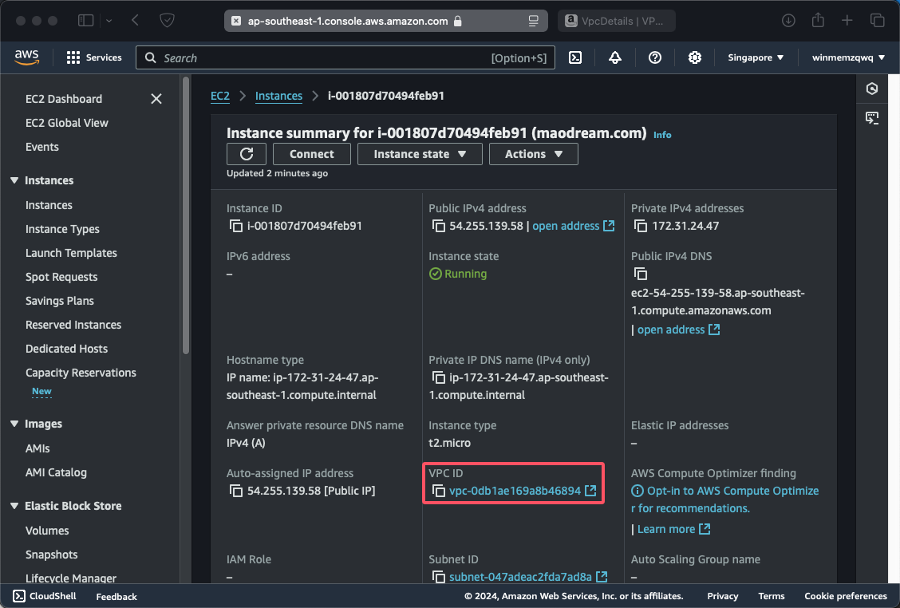Image resolution: width=900 pixels, height=608 pixels.
Task: Show Safari tab overview
Action: point(877,21)
